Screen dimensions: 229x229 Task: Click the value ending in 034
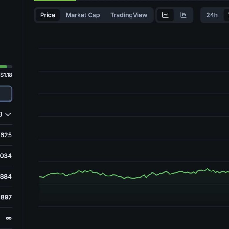(x=6, y=156)
